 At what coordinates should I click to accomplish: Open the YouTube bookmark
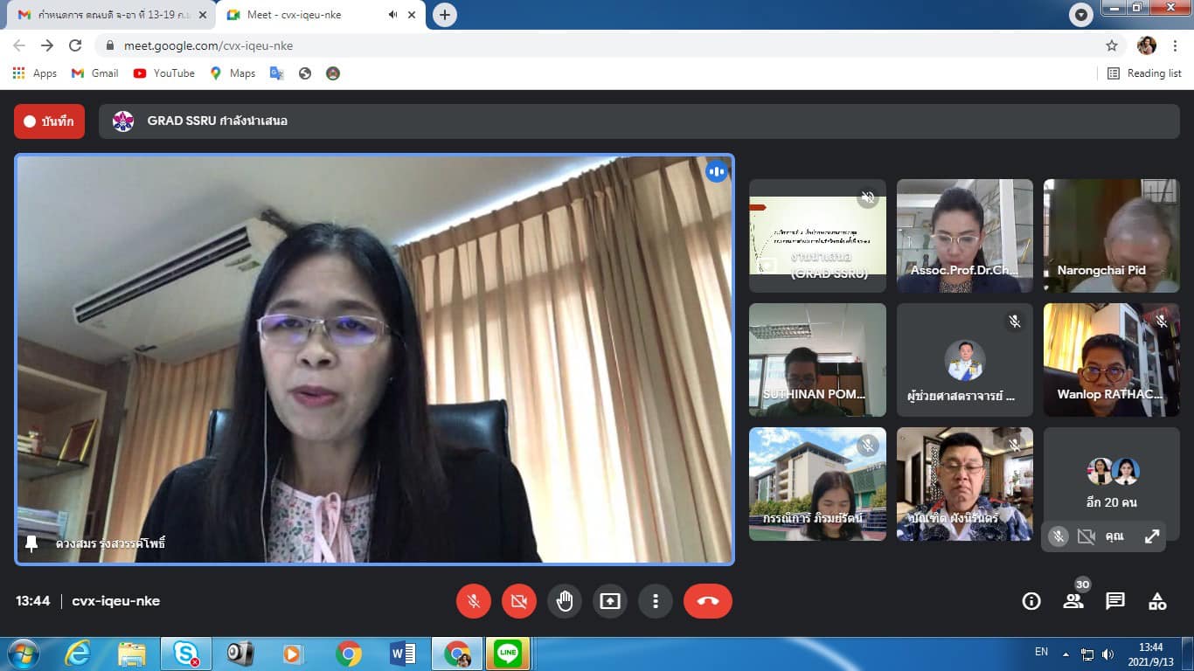[164, 73]
